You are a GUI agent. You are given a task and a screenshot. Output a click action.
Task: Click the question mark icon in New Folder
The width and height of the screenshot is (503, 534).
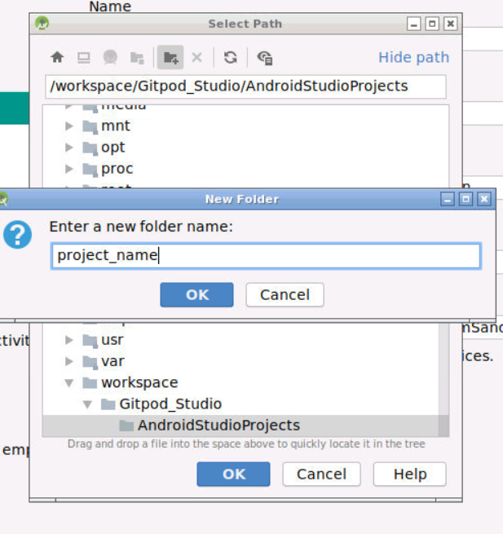(18, 235)
